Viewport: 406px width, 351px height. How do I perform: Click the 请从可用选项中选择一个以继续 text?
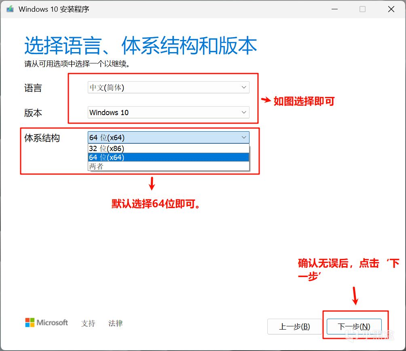click(x=77, y=64)
